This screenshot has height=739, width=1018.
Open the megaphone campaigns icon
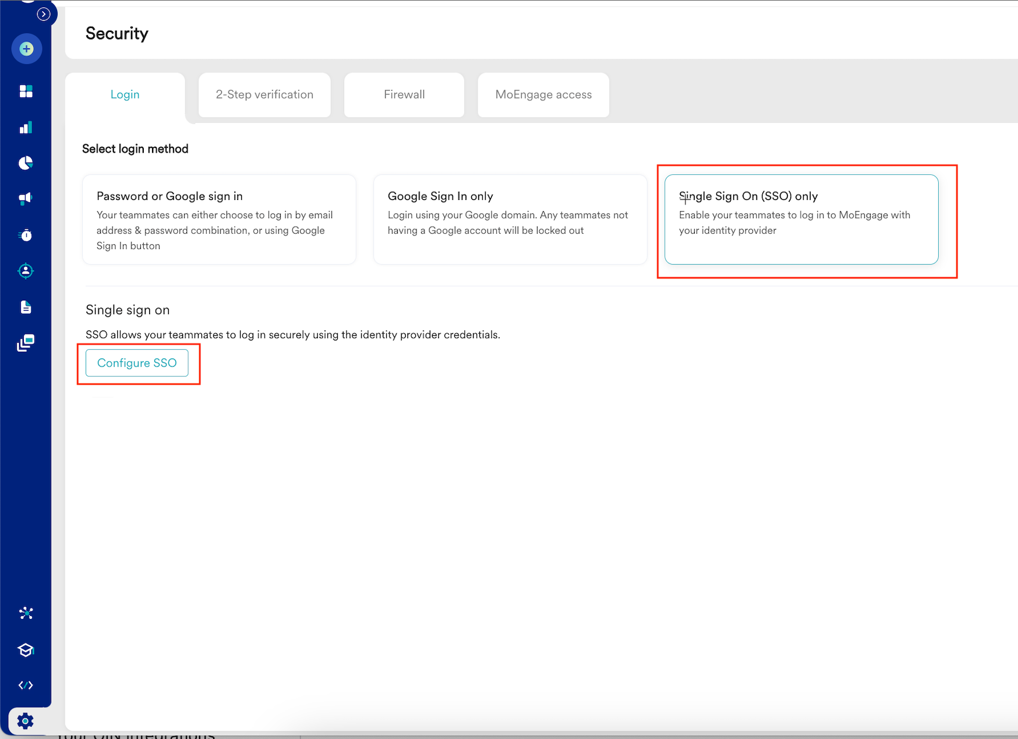(26, 199)
